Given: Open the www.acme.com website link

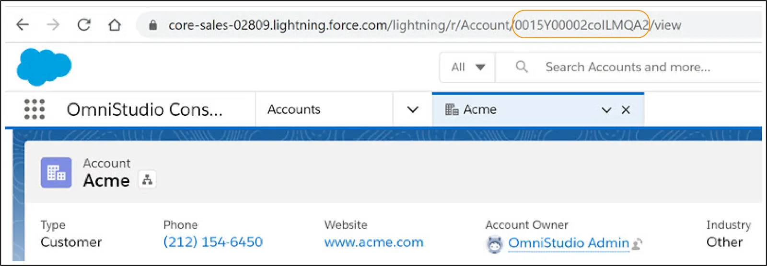Looking at the screenshot, I should [374, 242].
